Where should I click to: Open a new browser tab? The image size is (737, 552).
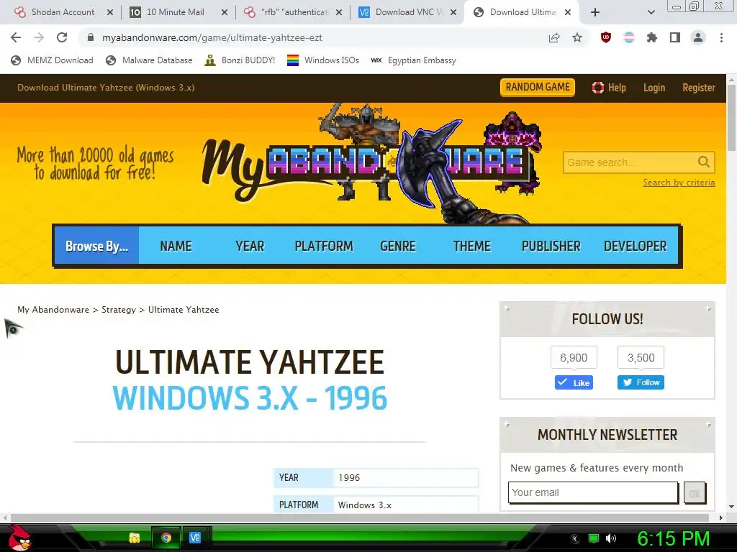(x=595, y=12)
